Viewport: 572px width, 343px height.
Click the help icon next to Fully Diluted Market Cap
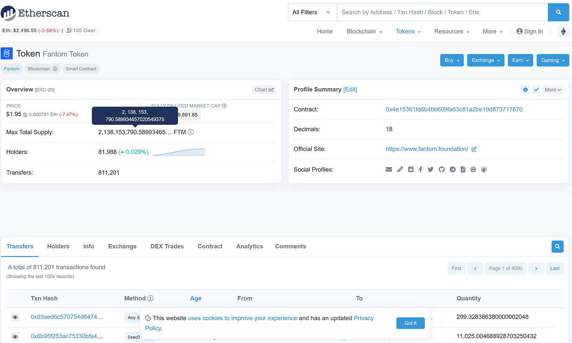pos(224,106)
